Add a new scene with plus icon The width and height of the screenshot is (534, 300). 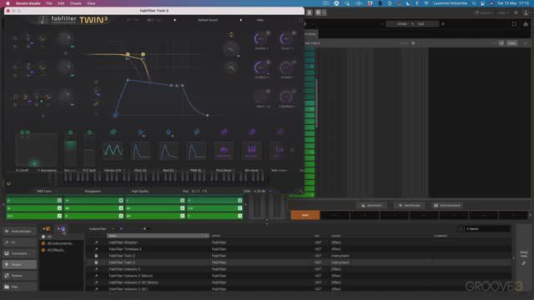point(443,24)
